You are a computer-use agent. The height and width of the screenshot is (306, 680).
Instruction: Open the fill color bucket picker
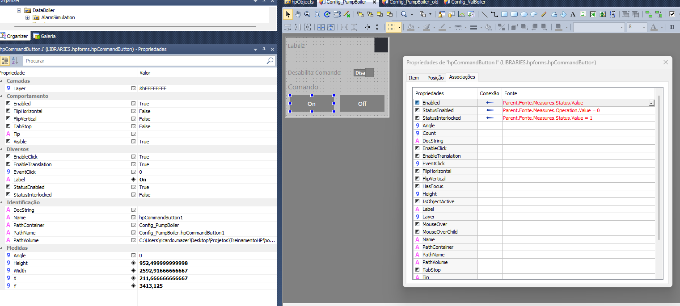point(411,27)
